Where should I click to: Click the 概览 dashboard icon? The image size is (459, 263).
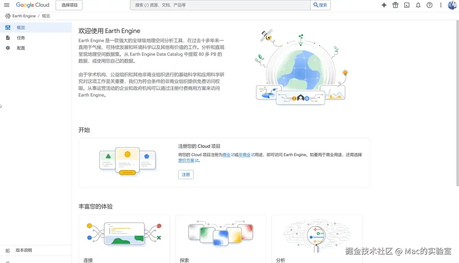8,28
